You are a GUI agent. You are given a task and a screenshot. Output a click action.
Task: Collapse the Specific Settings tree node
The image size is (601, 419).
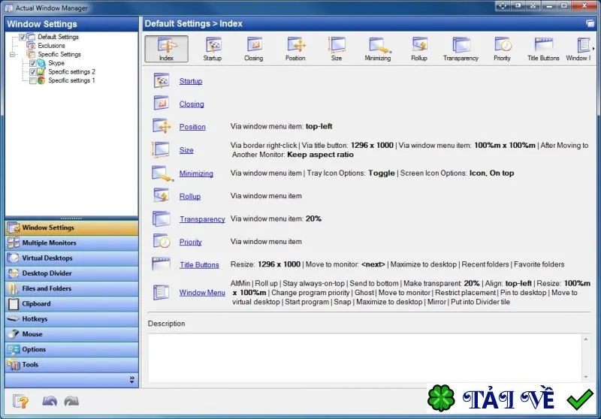(12, 54)
